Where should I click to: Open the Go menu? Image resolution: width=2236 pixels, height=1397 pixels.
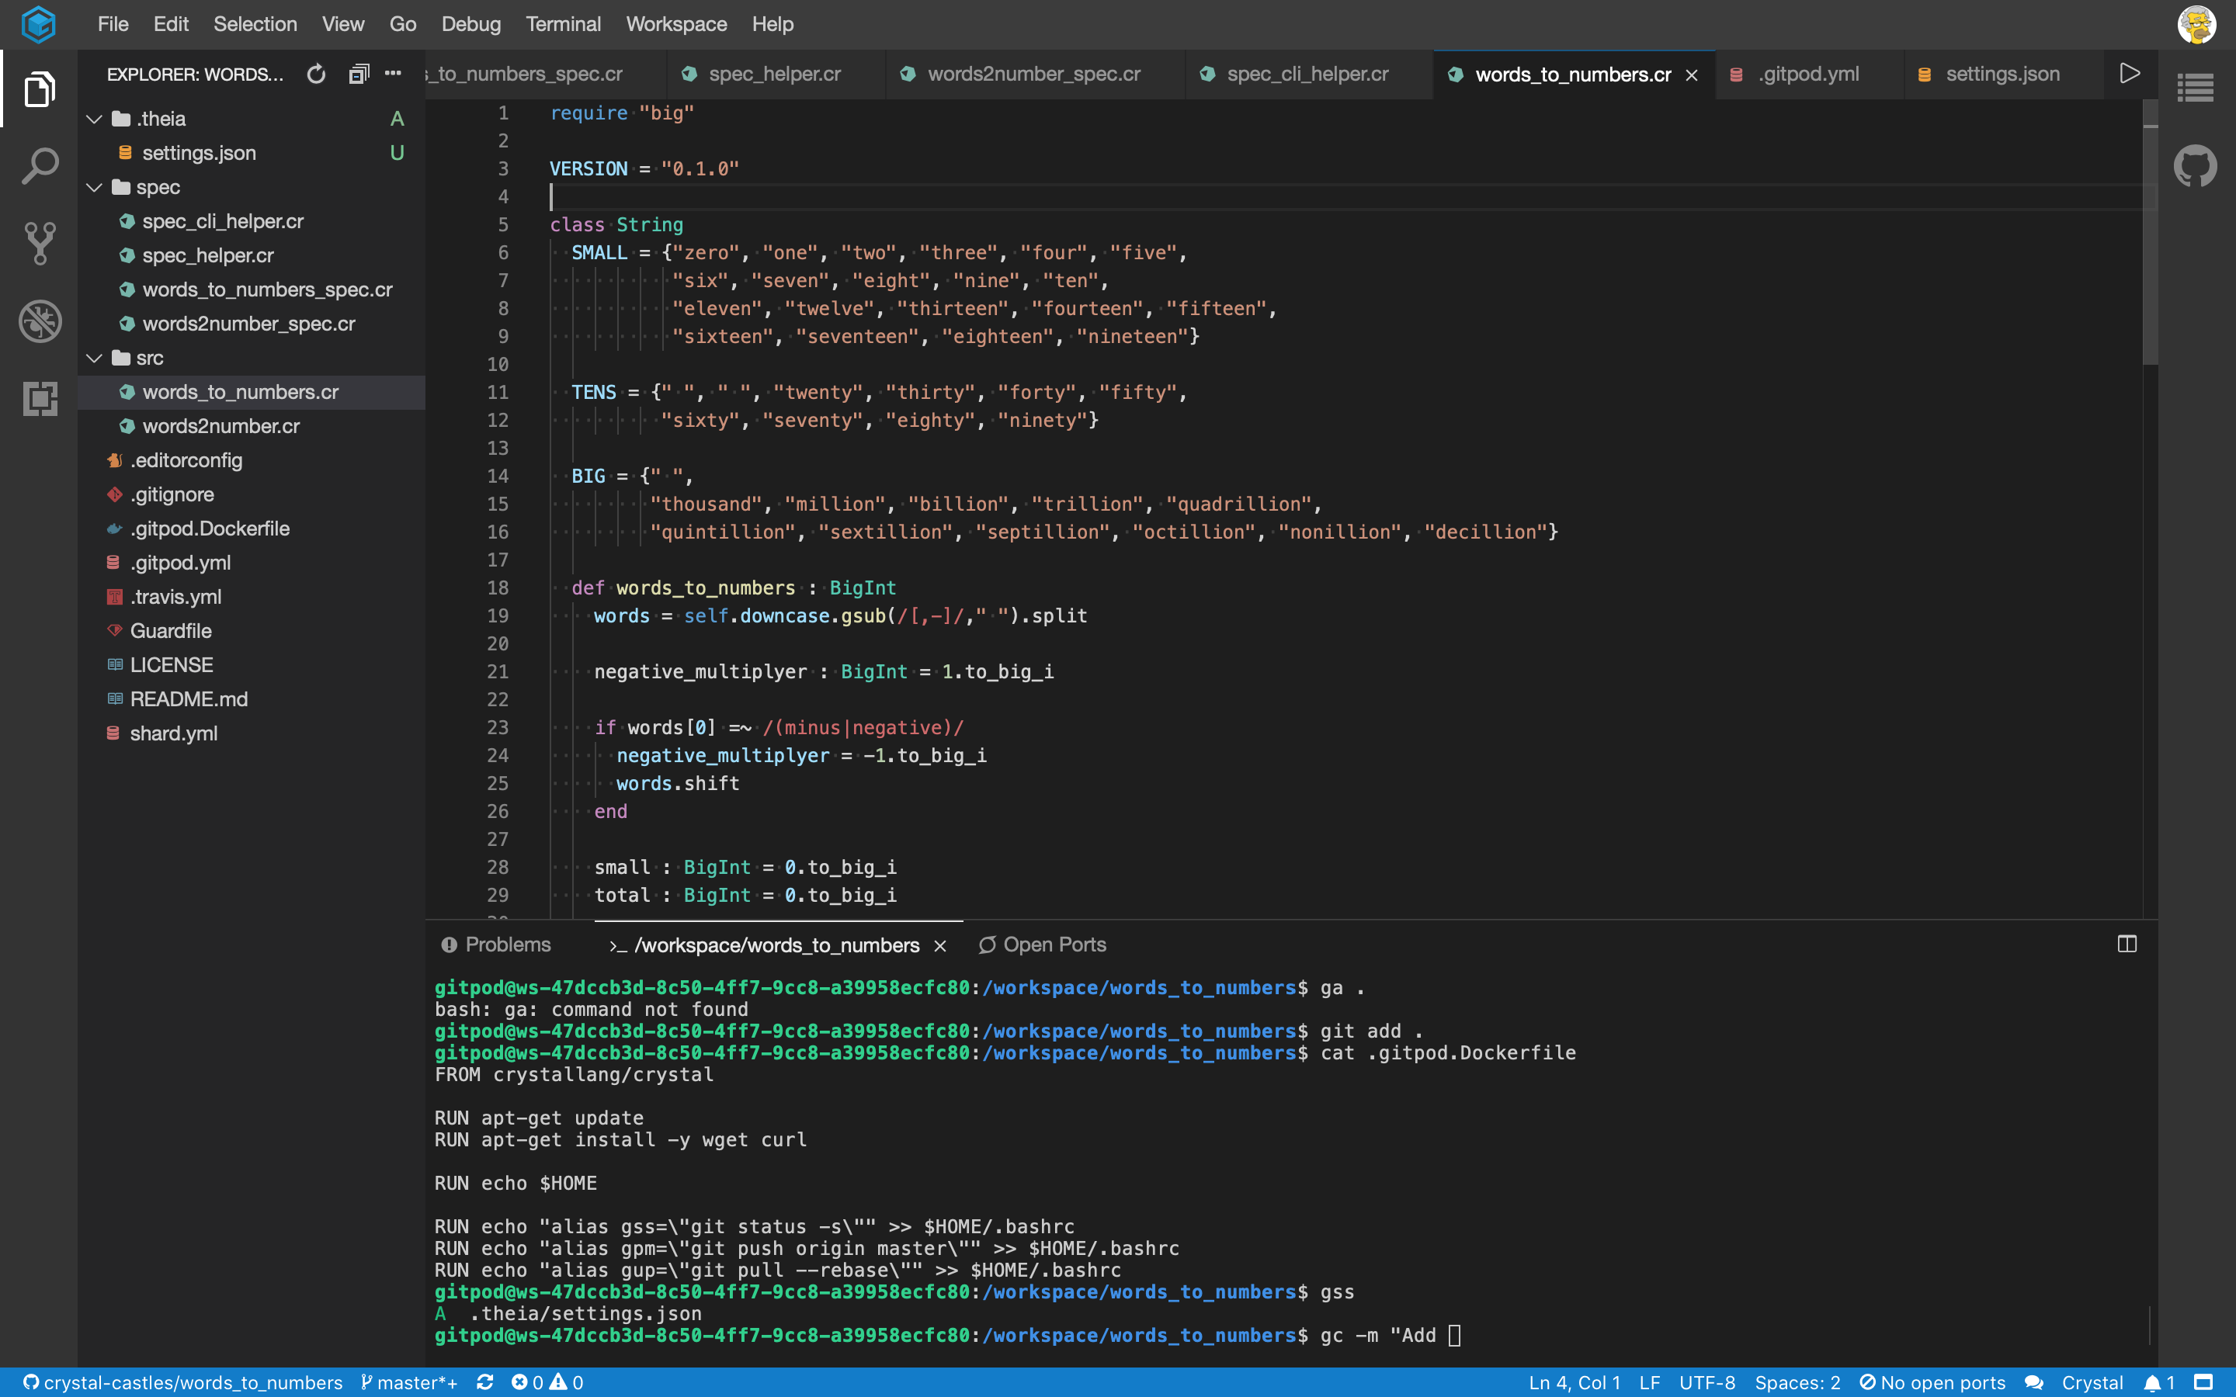pos(403,24)
